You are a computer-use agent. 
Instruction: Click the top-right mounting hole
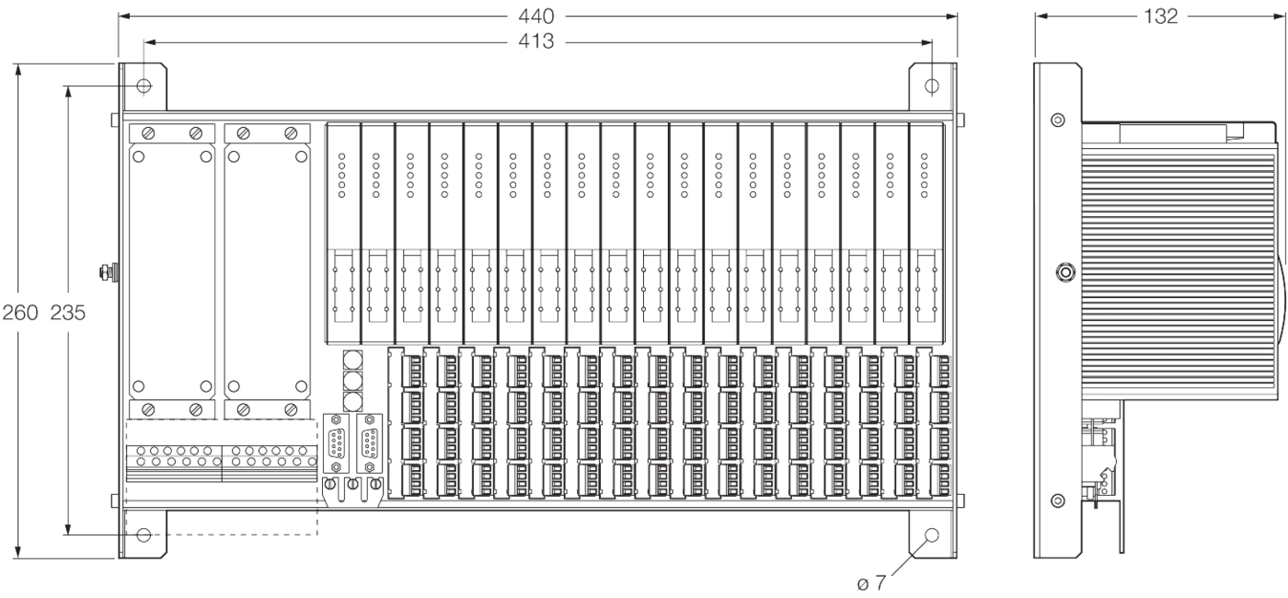(932, 86)
